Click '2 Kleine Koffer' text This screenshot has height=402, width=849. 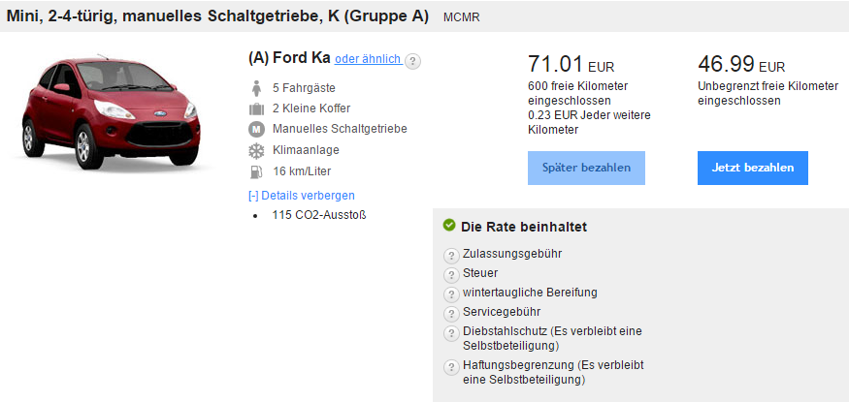coord(311,108)
